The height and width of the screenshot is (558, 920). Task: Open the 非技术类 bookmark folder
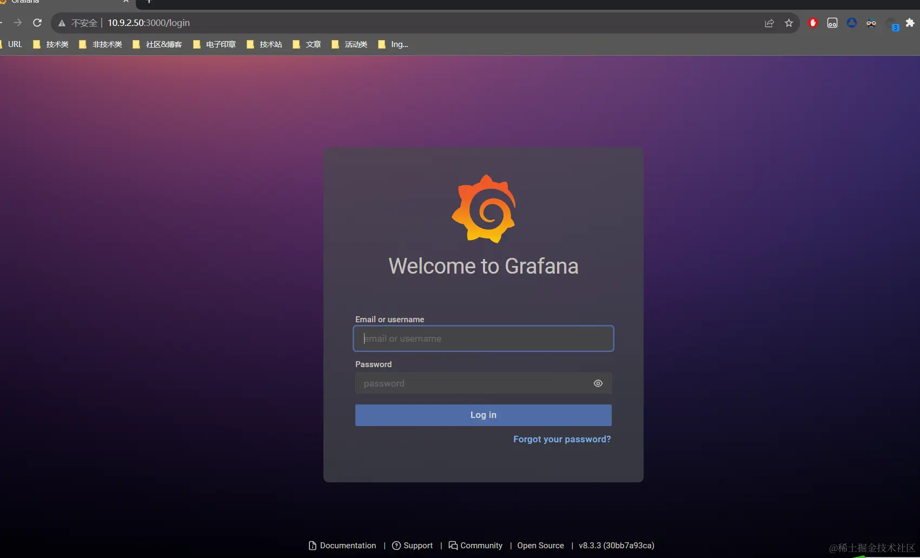click(x=101, y=44)
